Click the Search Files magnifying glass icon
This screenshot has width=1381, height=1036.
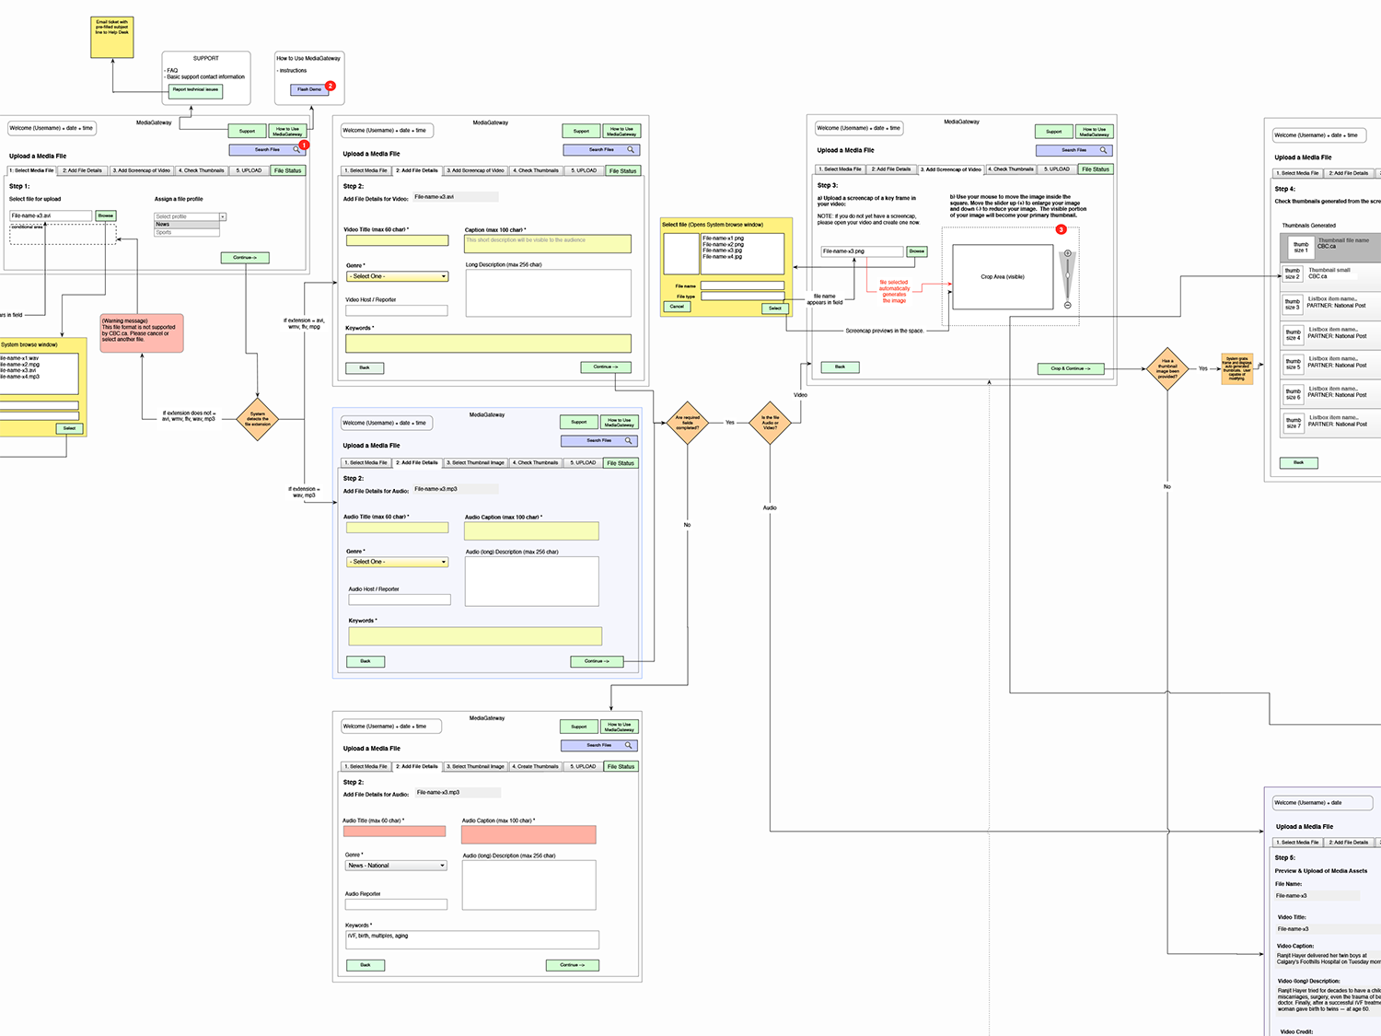point(296,149)
